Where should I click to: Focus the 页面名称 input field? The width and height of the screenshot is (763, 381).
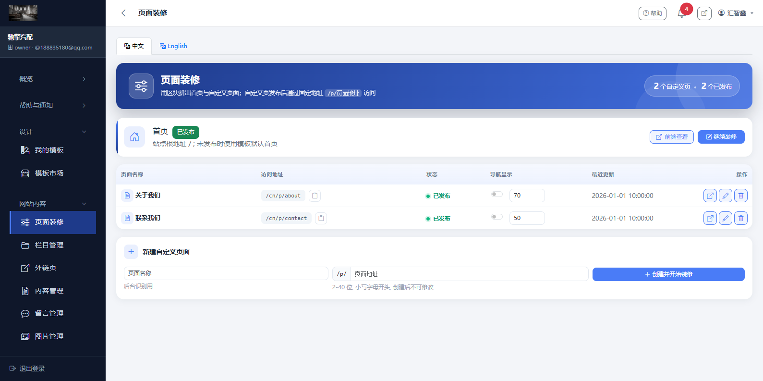[x=226, y=273]
